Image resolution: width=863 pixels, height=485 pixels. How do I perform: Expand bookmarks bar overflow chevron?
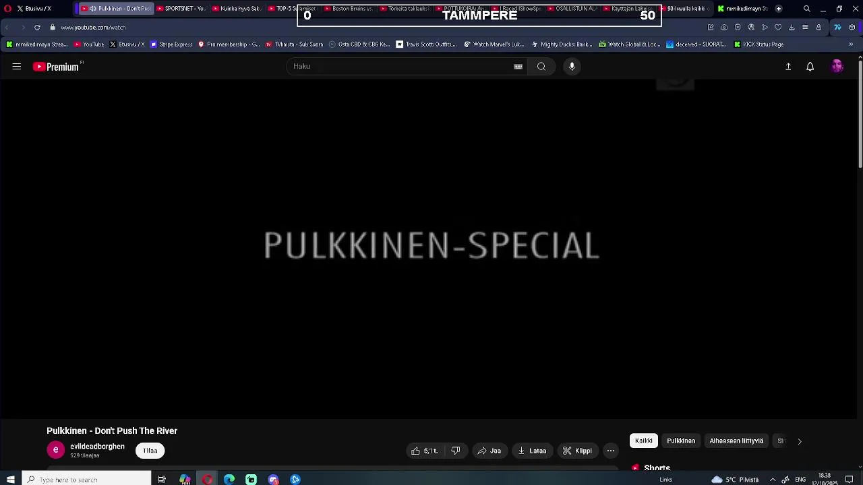tap(851, 44)
